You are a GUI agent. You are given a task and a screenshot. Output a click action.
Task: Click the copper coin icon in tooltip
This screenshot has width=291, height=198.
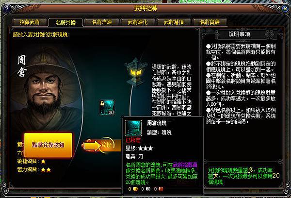pos(161,189)
